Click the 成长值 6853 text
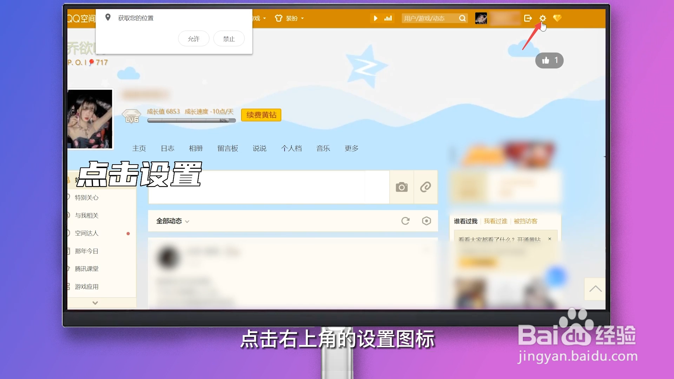The image size is (674, 379). click(x=163, y=112)
